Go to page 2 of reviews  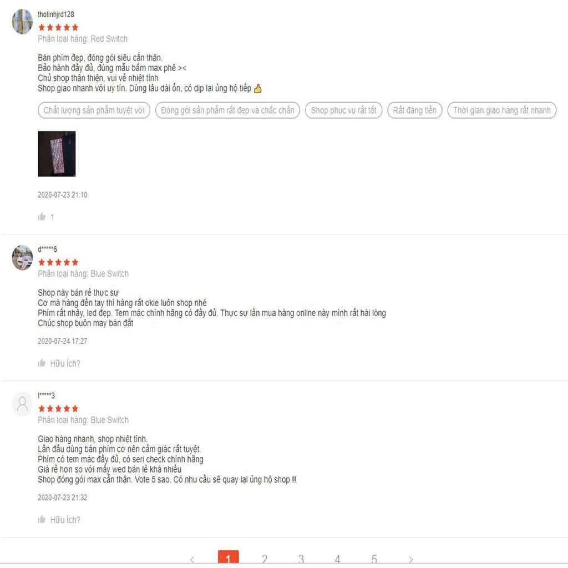[x=265, y=559]
